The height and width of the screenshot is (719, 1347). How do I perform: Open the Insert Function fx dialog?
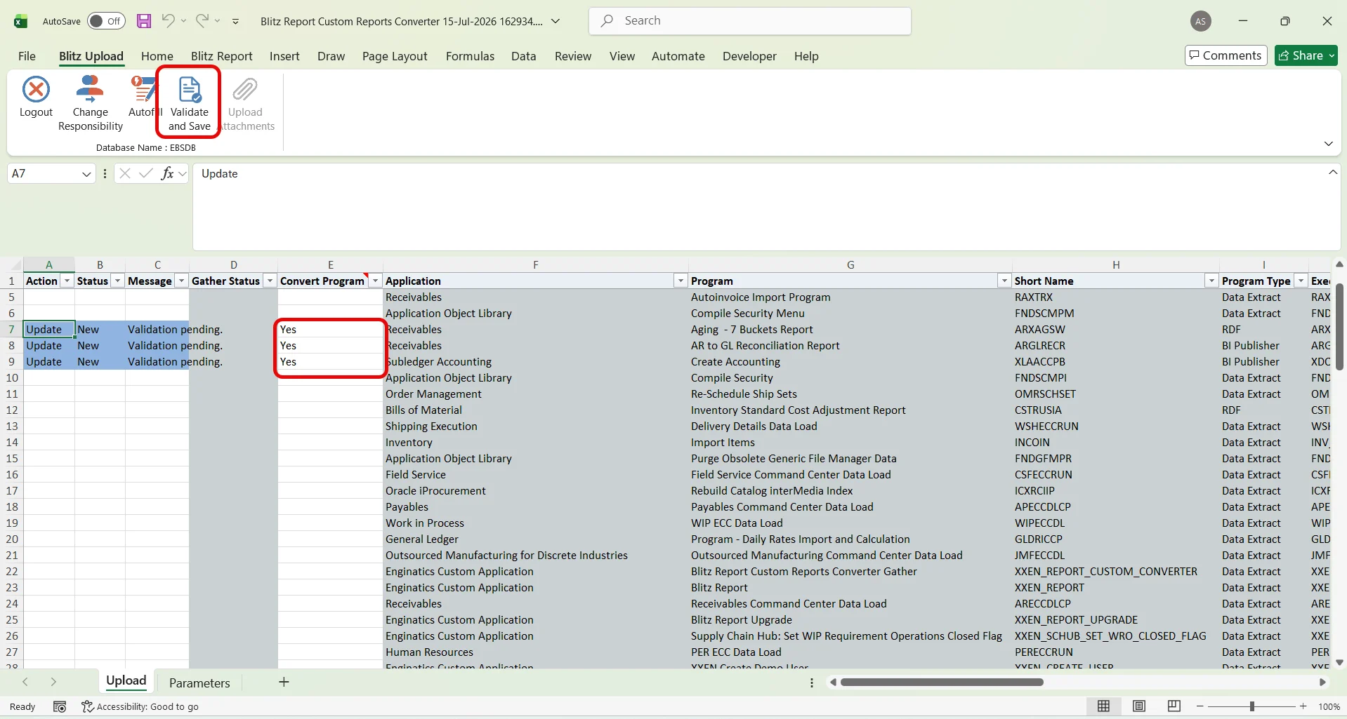pos(167,173)
